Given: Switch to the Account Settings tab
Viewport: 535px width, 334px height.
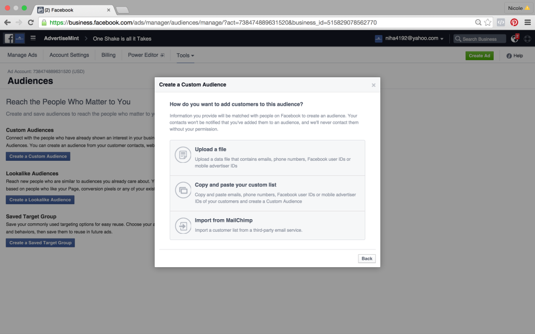Looking at the screenshot, I should pyautogui.click(x=69, y=55).
